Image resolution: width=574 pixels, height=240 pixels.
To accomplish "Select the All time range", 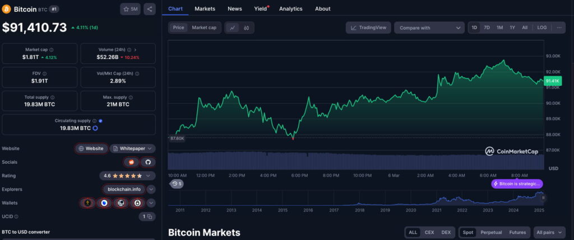I will point(525,27).
